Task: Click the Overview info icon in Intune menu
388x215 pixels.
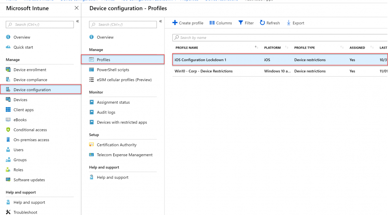Action: pos(8,37)
